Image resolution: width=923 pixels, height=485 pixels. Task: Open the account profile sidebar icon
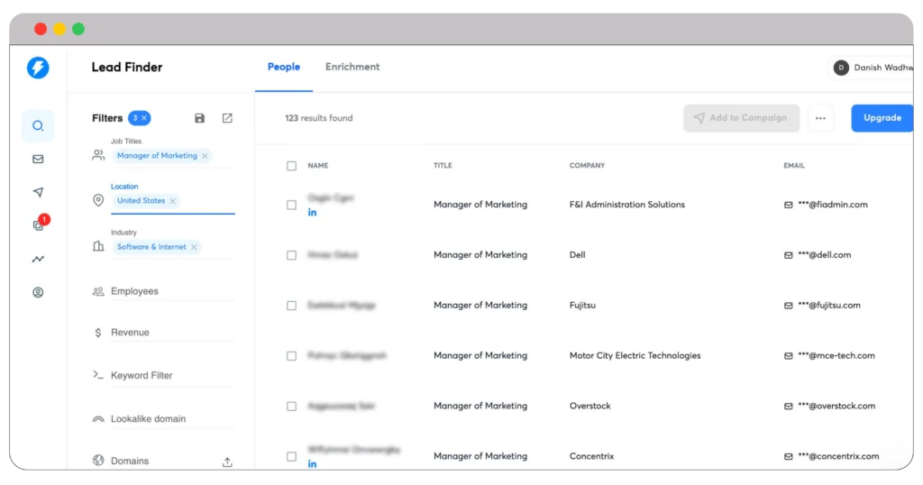38,292
